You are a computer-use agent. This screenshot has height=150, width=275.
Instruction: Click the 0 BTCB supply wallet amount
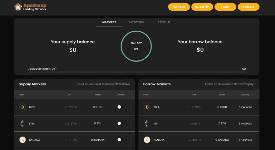(98, 107)
